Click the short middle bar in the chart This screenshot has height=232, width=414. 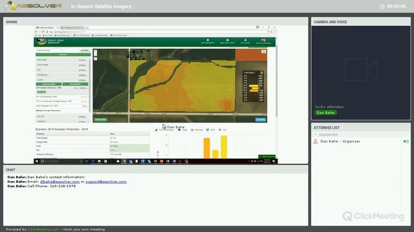pyautogui.click(x=215, y=154)
